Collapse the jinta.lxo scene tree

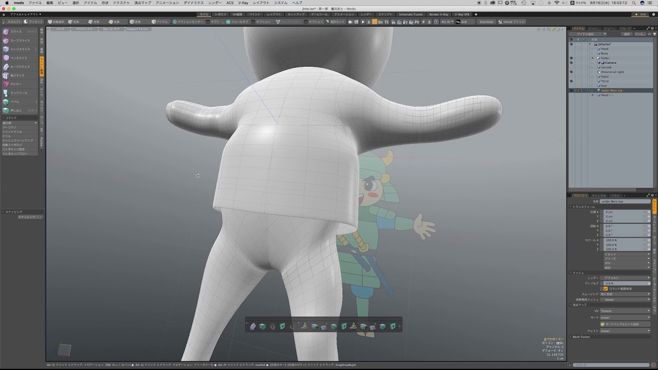[x=590, y=44]
